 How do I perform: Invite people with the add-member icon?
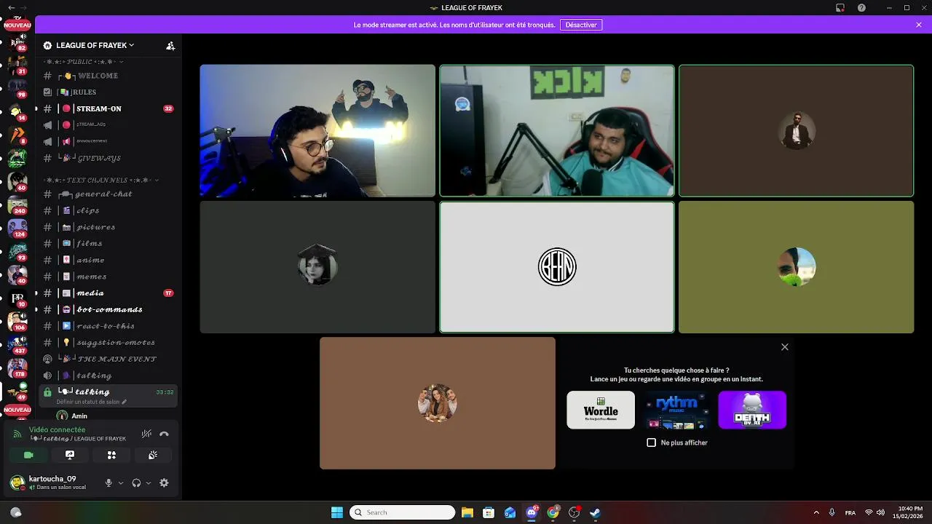[x=170, y=45]
